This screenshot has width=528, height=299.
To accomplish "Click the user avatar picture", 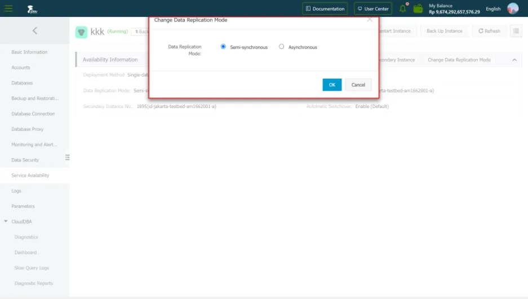I will [x=513, y=8].
